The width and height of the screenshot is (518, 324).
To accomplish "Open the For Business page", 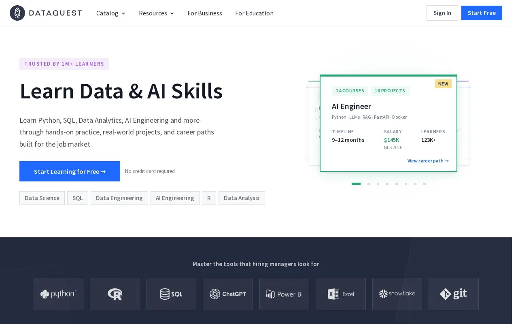I will [205, 13].
